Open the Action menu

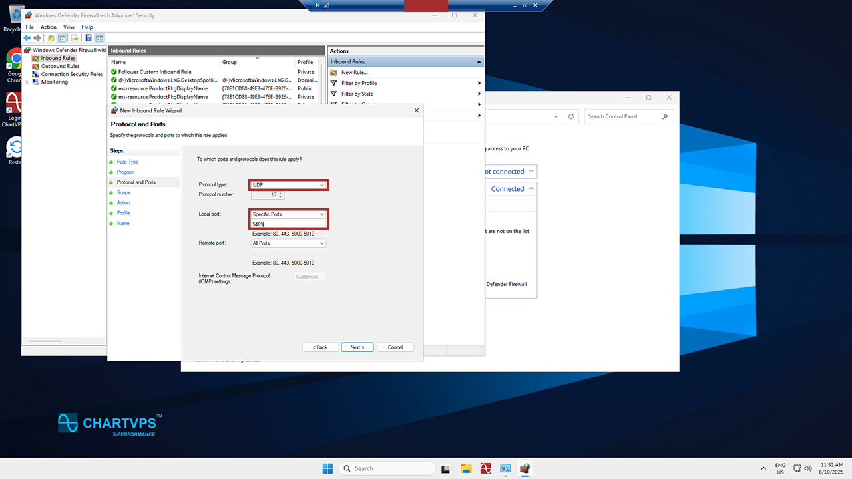49,27
